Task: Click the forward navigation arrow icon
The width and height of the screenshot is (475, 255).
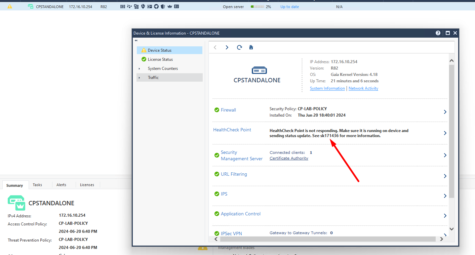Action: [227, 47]
